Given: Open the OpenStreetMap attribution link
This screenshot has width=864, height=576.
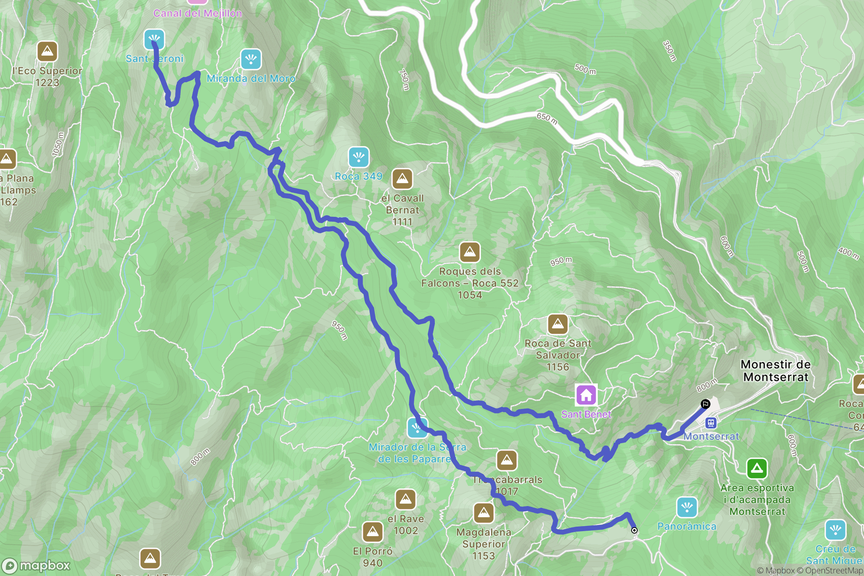Looking at the screenshot, I should click(x=830, y=570).
